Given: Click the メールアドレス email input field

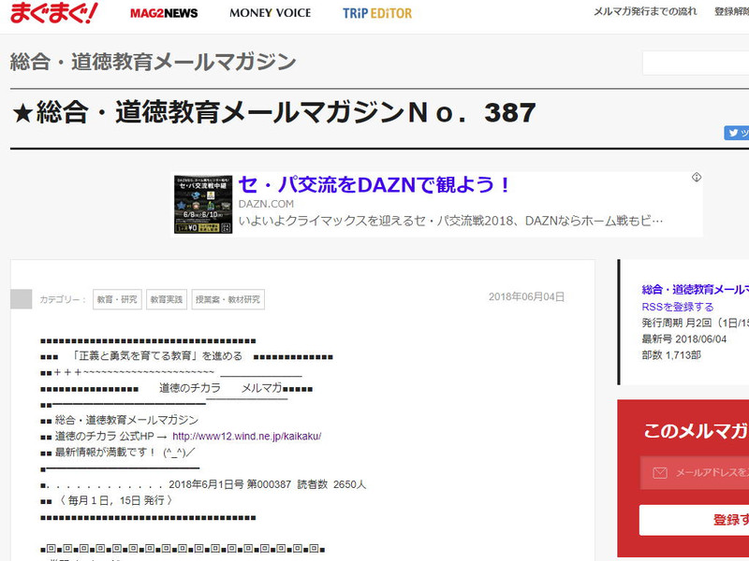Looking at the screenshot, I should click(x=707, y=473).
